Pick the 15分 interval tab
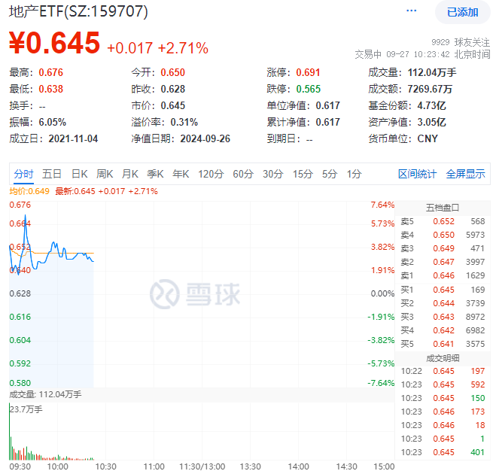This screenshot has width=499, height=474. coord(303,174)
